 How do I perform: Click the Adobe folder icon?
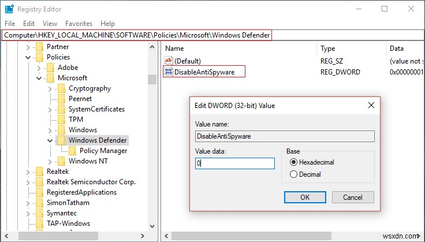tap(50, 68)
